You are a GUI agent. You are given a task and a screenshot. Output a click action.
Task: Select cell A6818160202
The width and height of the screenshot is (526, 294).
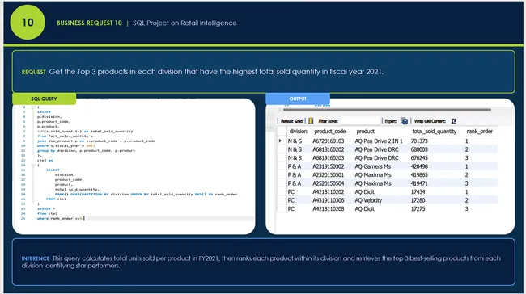(328, 149)
